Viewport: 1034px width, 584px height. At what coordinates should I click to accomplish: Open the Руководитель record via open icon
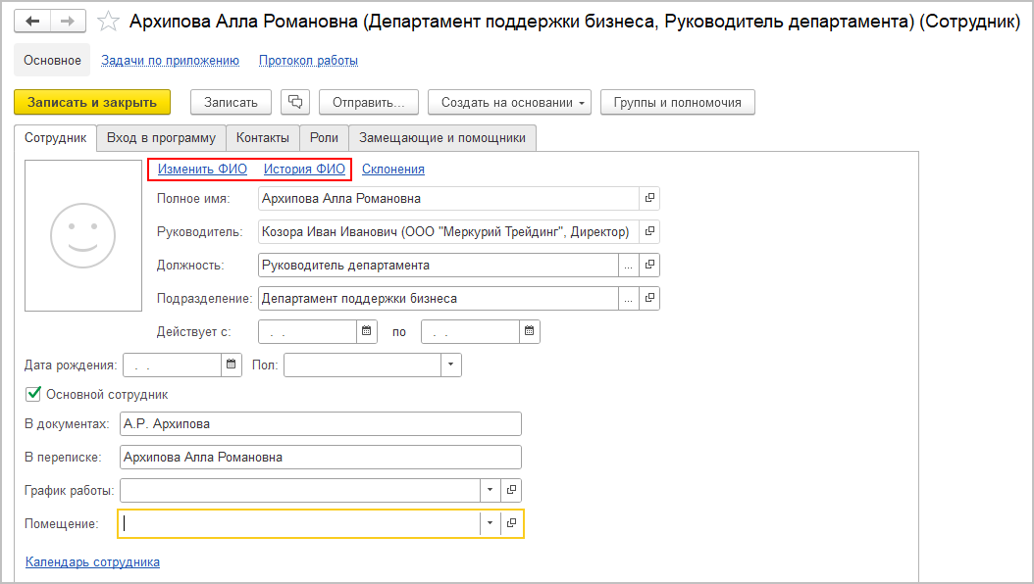coord(649,231)
